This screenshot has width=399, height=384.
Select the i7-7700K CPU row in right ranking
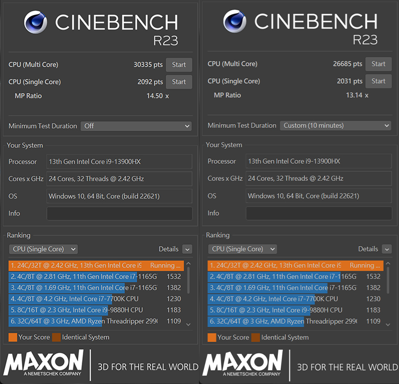(x=295, y=299)
